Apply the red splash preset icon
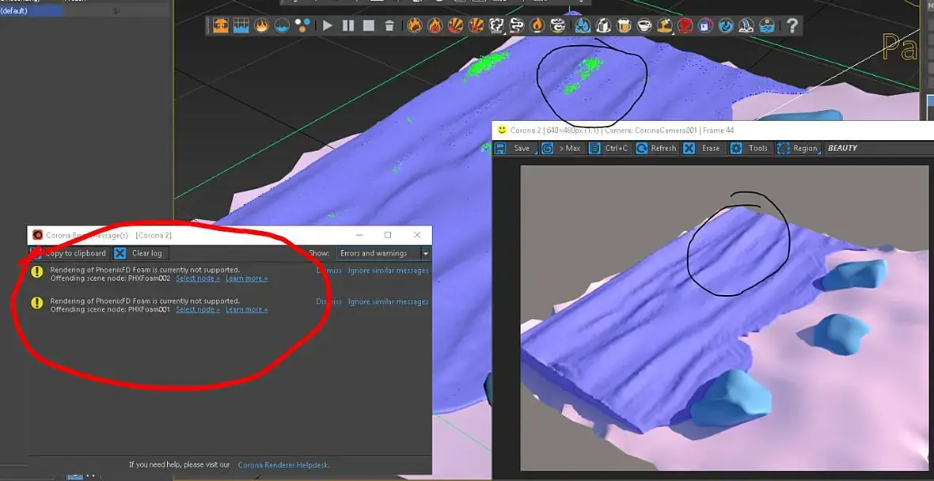The image size is (934, 481). coord(685,25)
